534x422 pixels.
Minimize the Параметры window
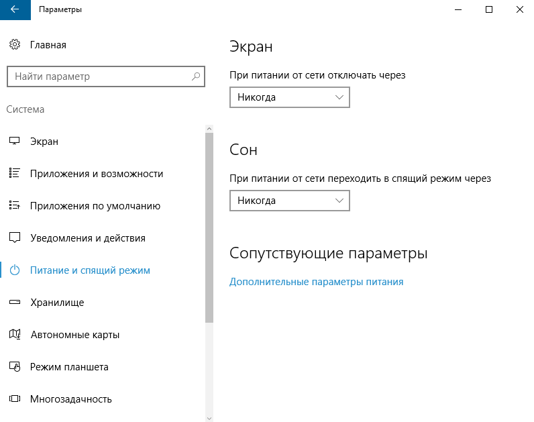(458, 9)
